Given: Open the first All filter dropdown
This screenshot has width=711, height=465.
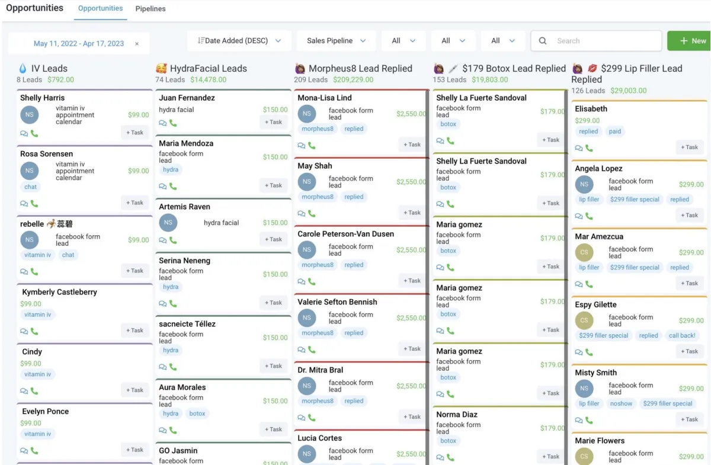Looking at the screenshot, I should coord(403,41).
